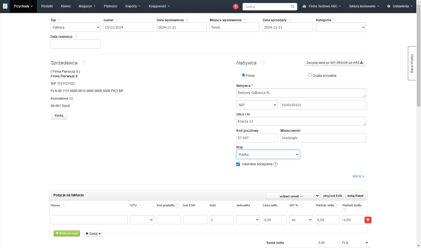Uncheck the Odwrotne obciążenie checkbox

click(x=238, y=164)
